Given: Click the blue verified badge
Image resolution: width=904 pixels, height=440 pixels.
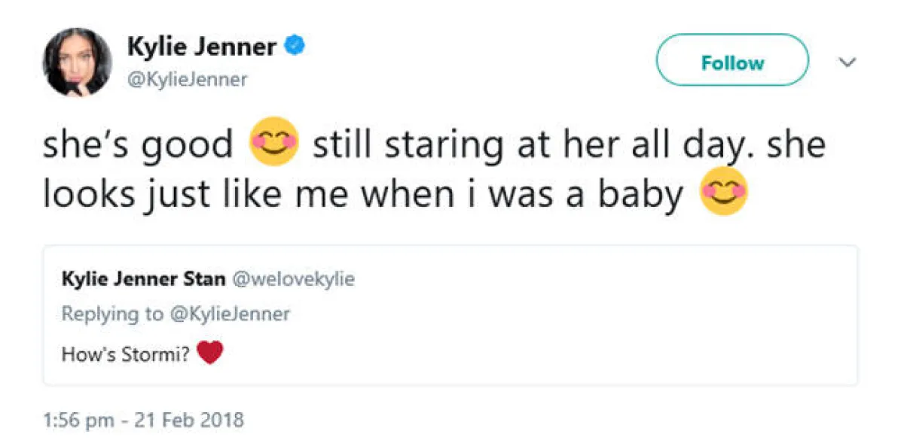Looking at the screenshot, I should tap(295, 47).
